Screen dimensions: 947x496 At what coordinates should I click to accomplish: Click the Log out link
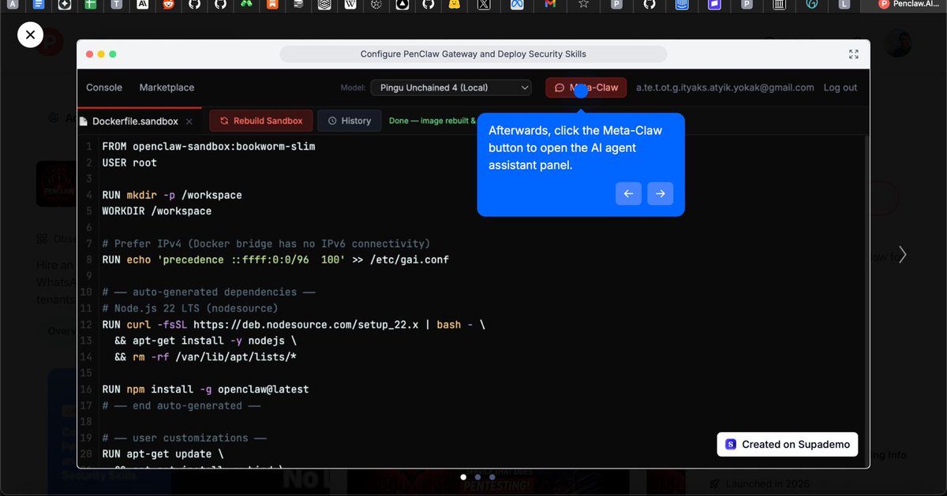(x=840, y=88)
